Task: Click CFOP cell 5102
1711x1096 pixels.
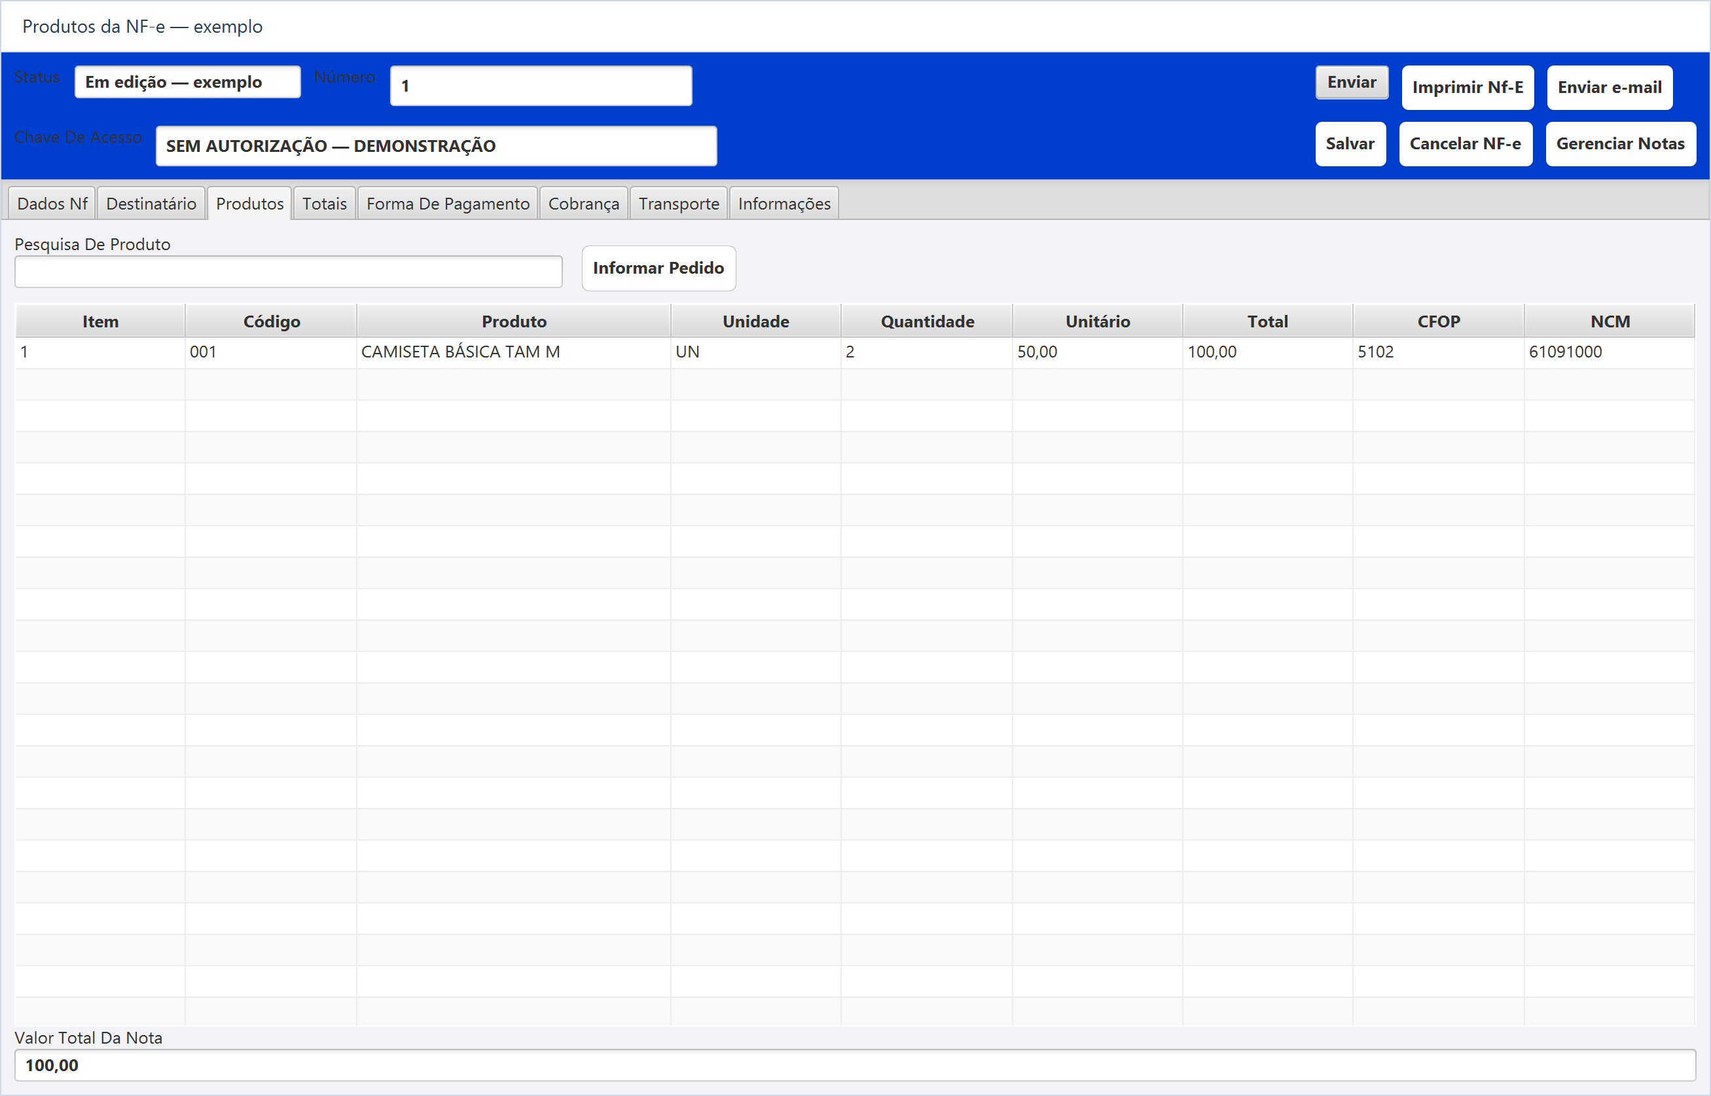Action: [x=1438, y=352]
